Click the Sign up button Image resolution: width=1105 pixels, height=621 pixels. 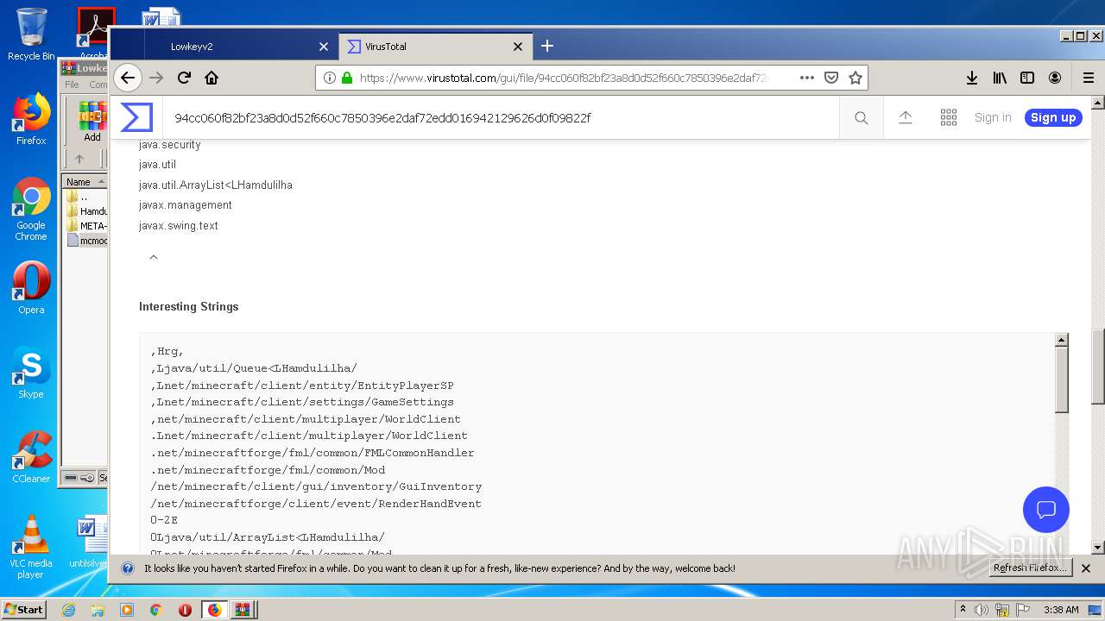click(1053, 118)
